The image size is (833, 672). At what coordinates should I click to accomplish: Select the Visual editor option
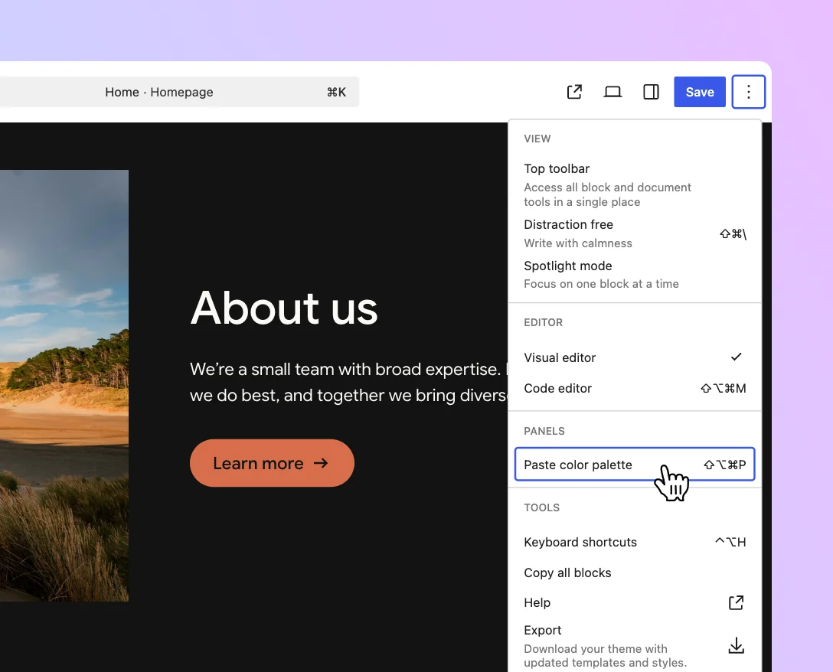coord(634,357)
